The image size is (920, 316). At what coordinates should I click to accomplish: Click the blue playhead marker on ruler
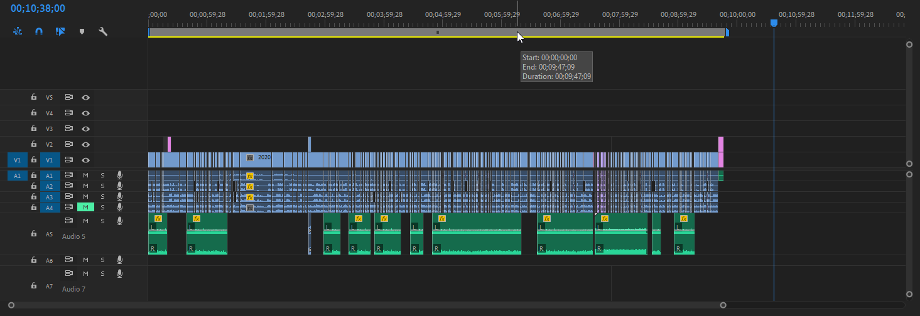point(774,23)
